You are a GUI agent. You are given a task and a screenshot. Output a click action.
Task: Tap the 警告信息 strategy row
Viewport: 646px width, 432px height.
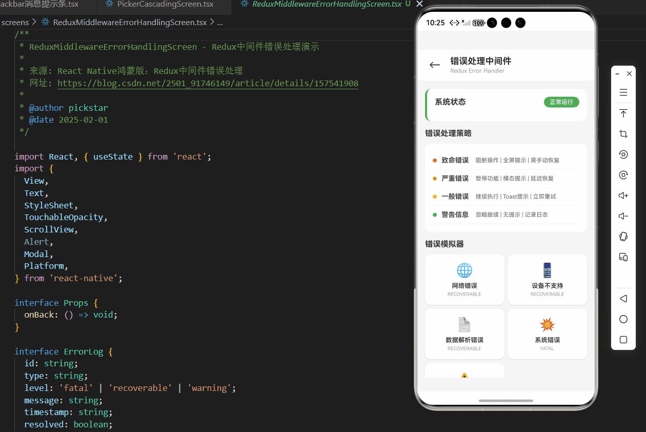[x=506, y=214]
